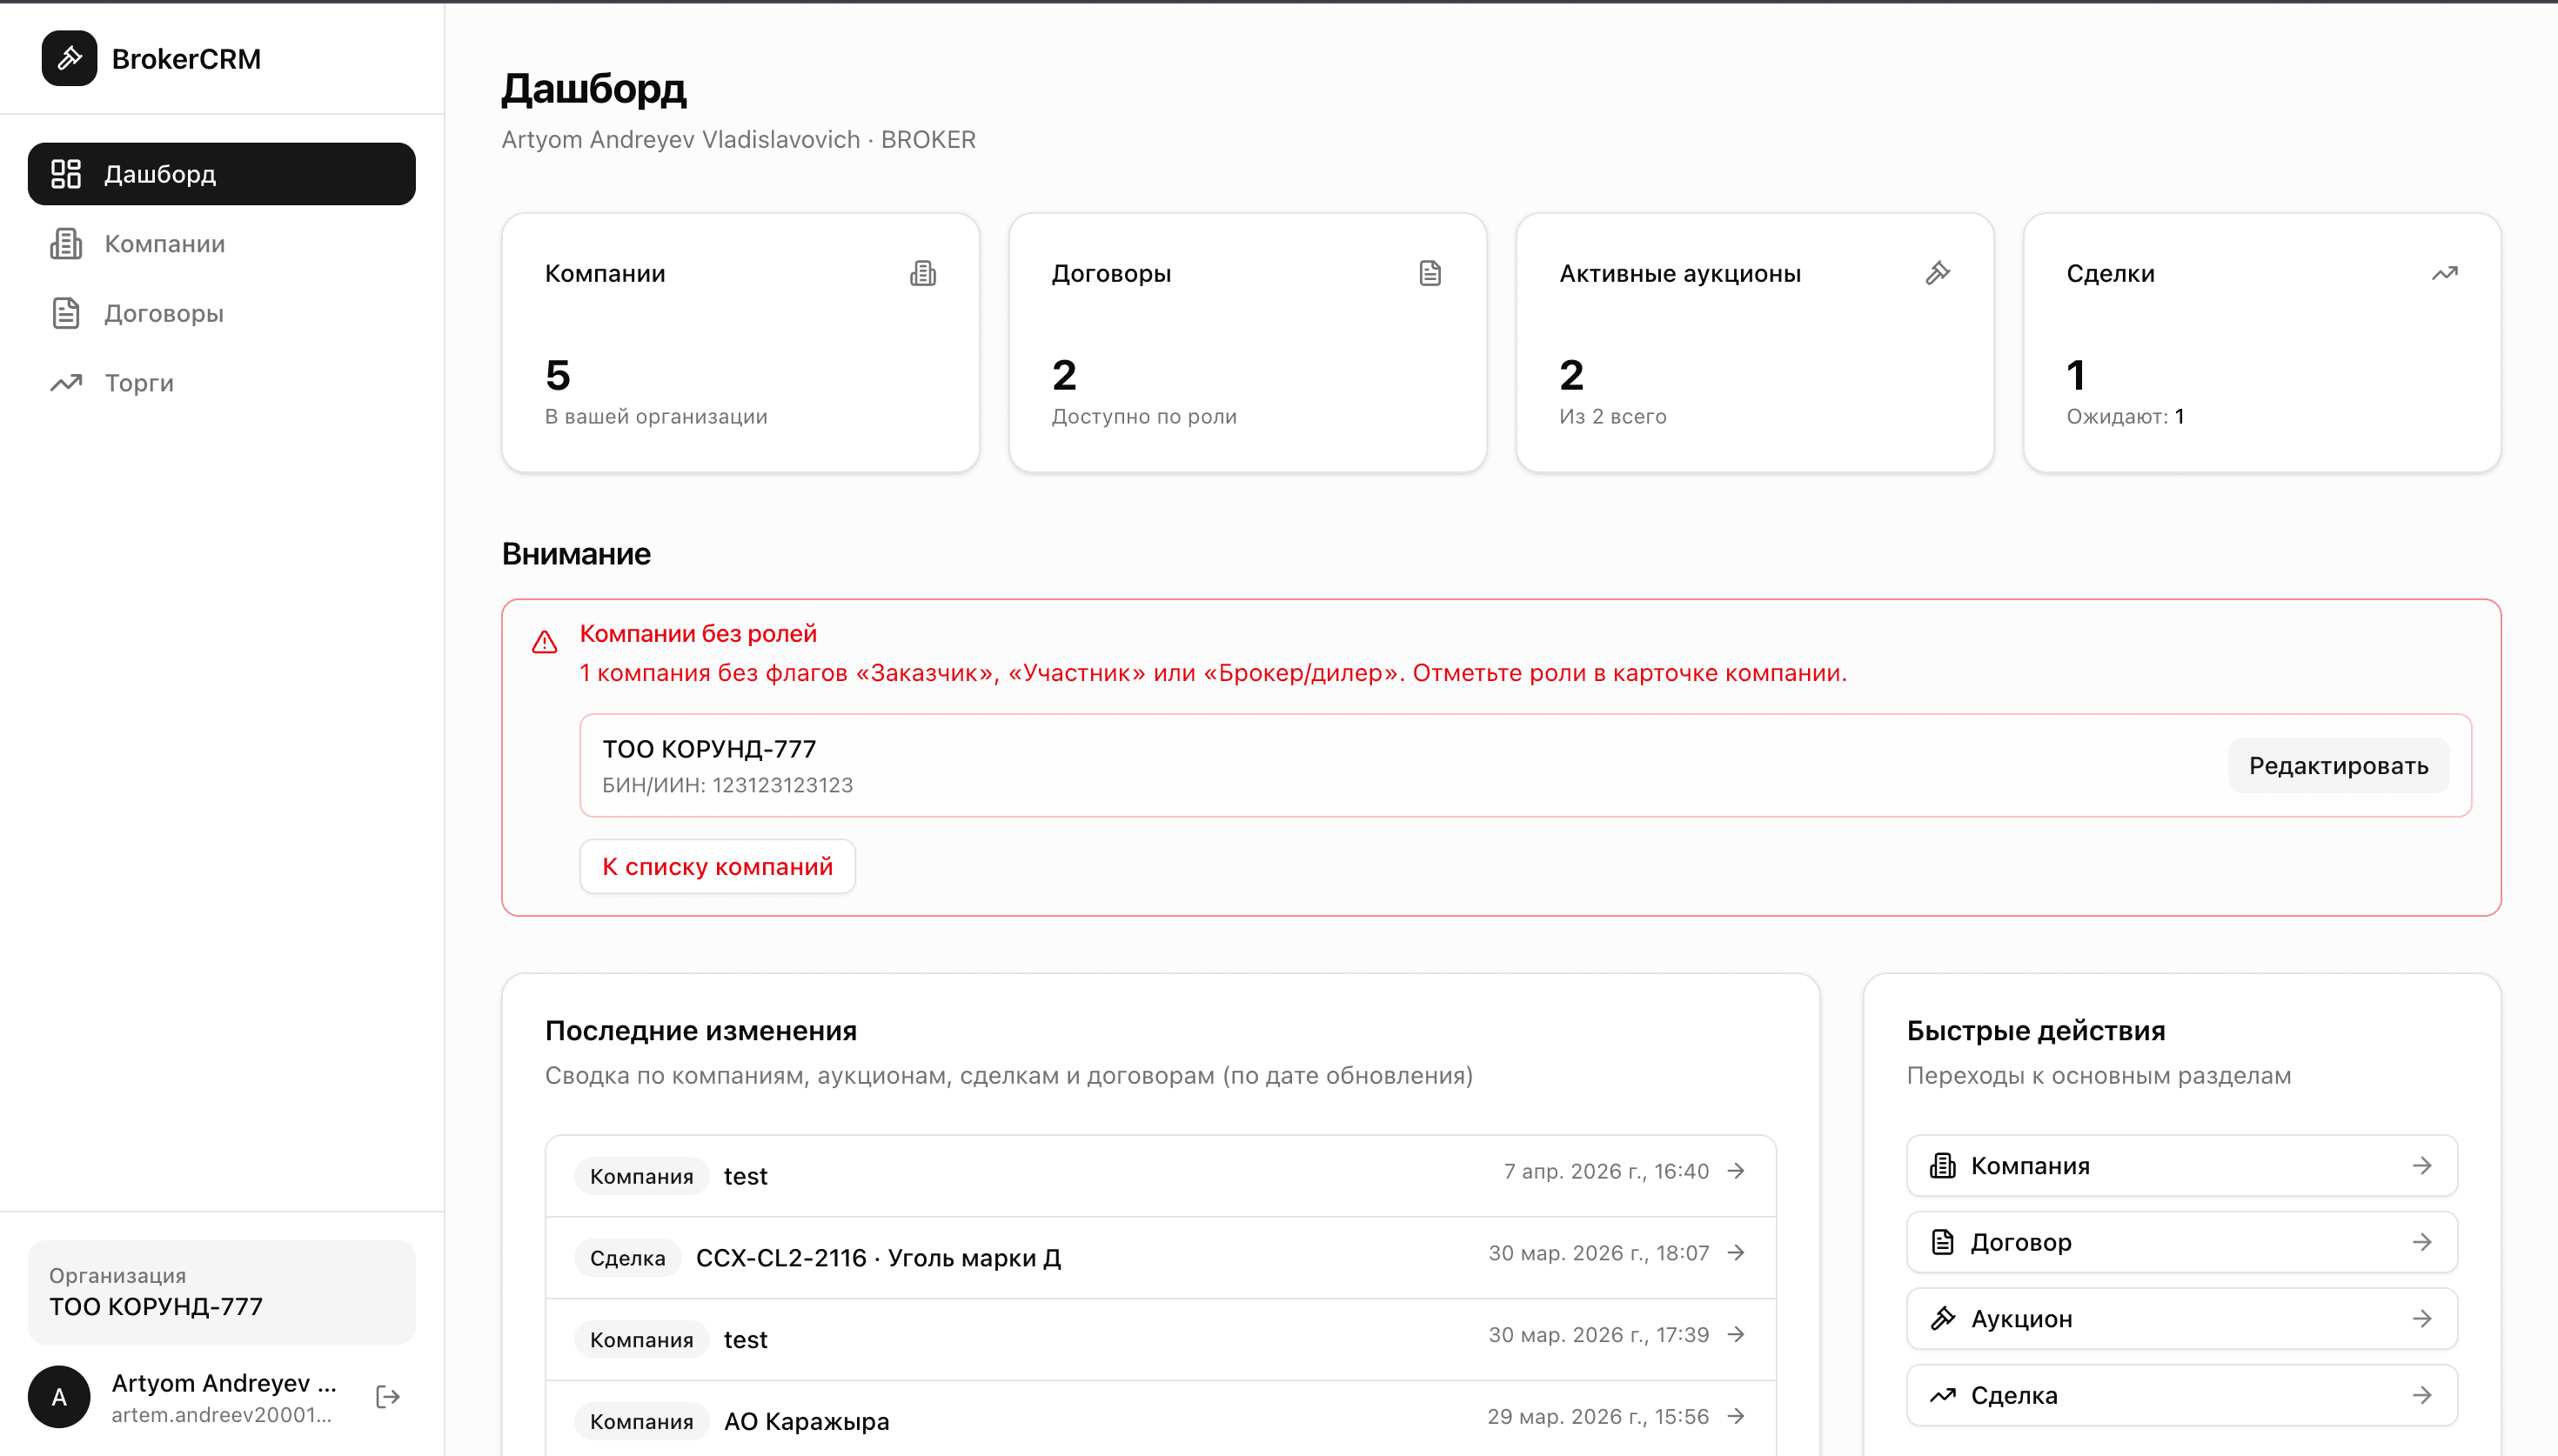
Task: Click the building icon in Компании card
Action: point(922,273)
